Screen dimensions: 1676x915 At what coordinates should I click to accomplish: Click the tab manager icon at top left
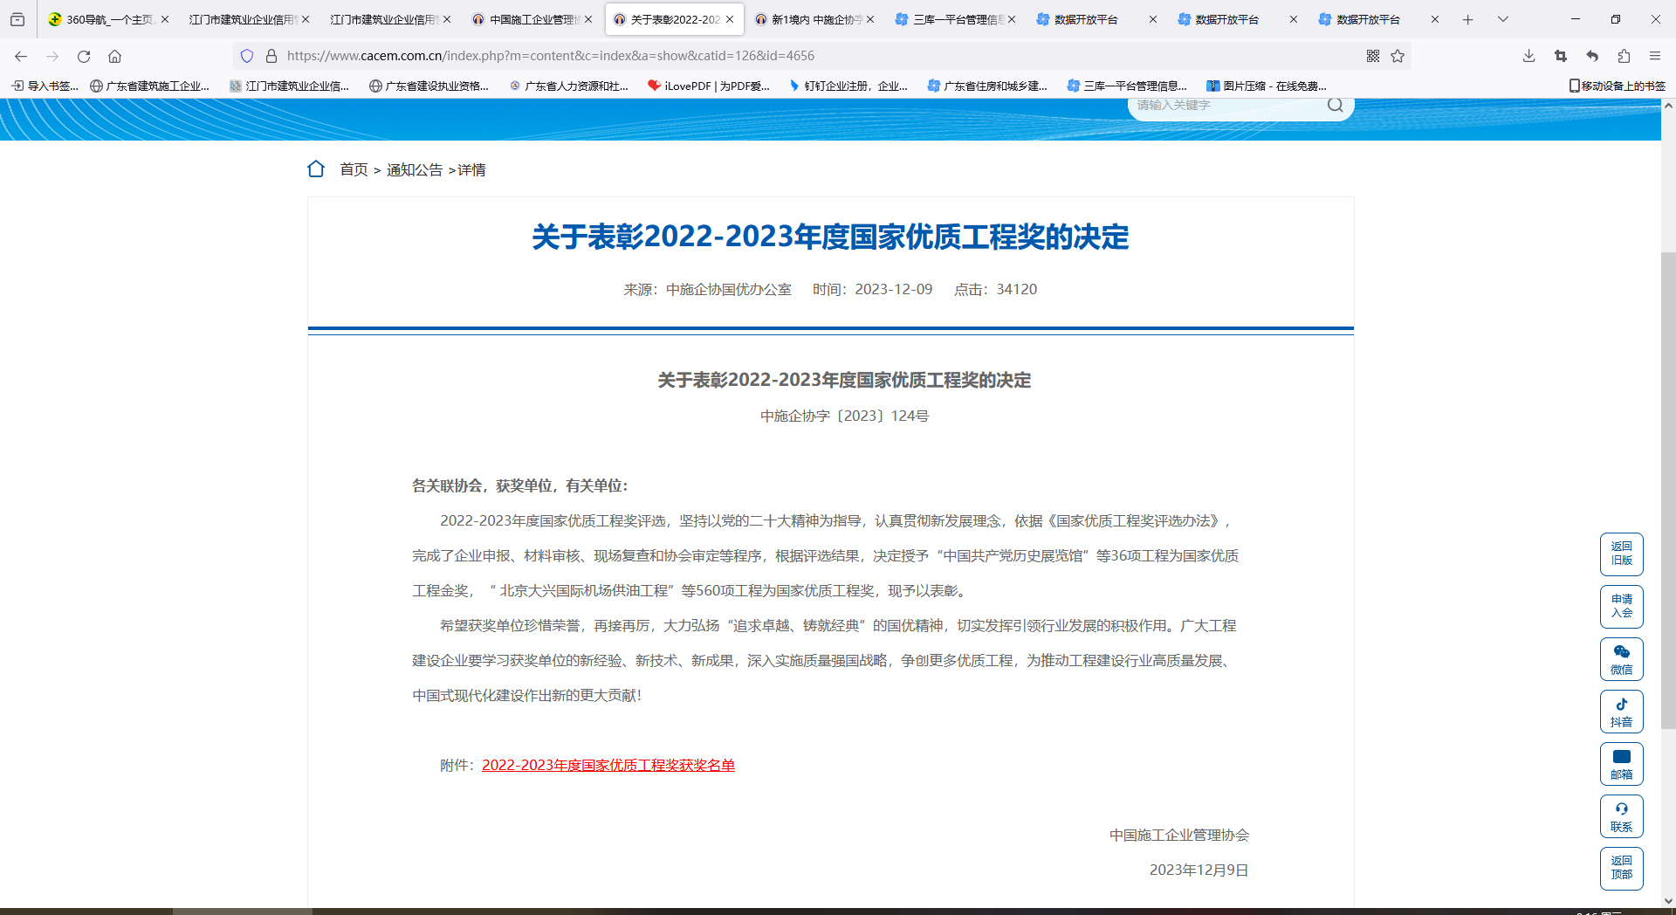[17, 19]
